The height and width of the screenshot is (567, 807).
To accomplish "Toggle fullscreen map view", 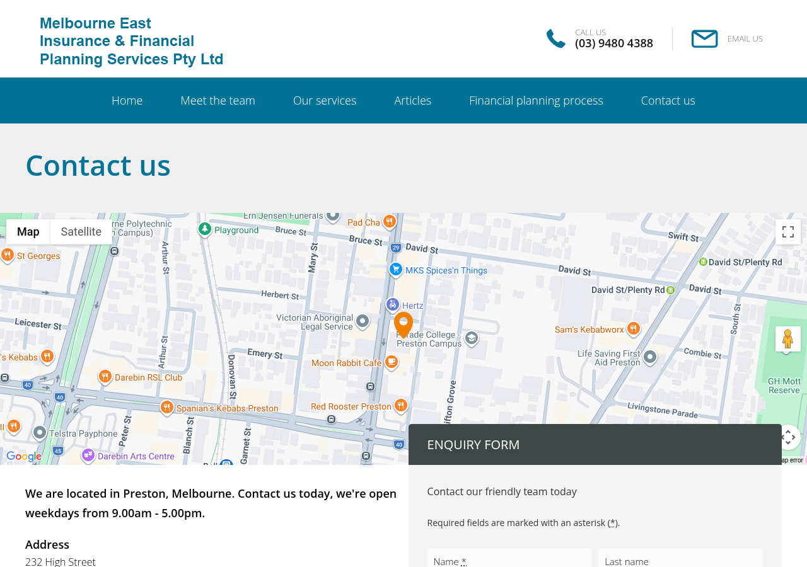I will click(x=788, y=232).
